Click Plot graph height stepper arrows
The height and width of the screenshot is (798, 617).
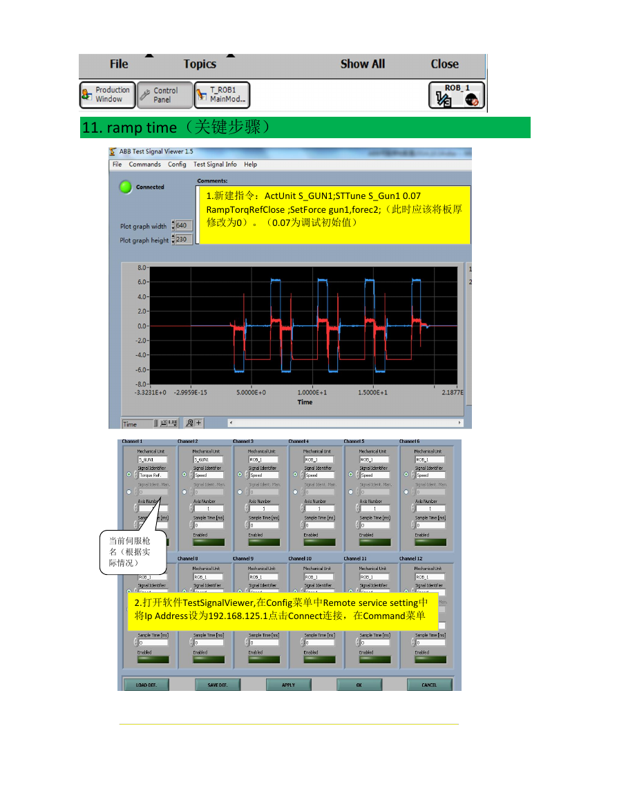click(173, 239)
